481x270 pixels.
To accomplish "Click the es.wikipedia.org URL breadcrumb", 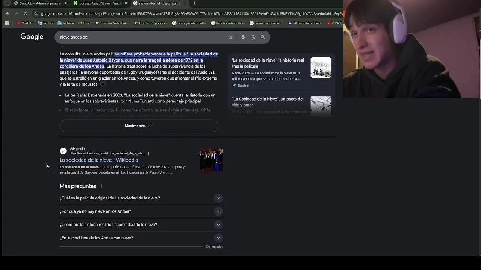I will [107, 153].
